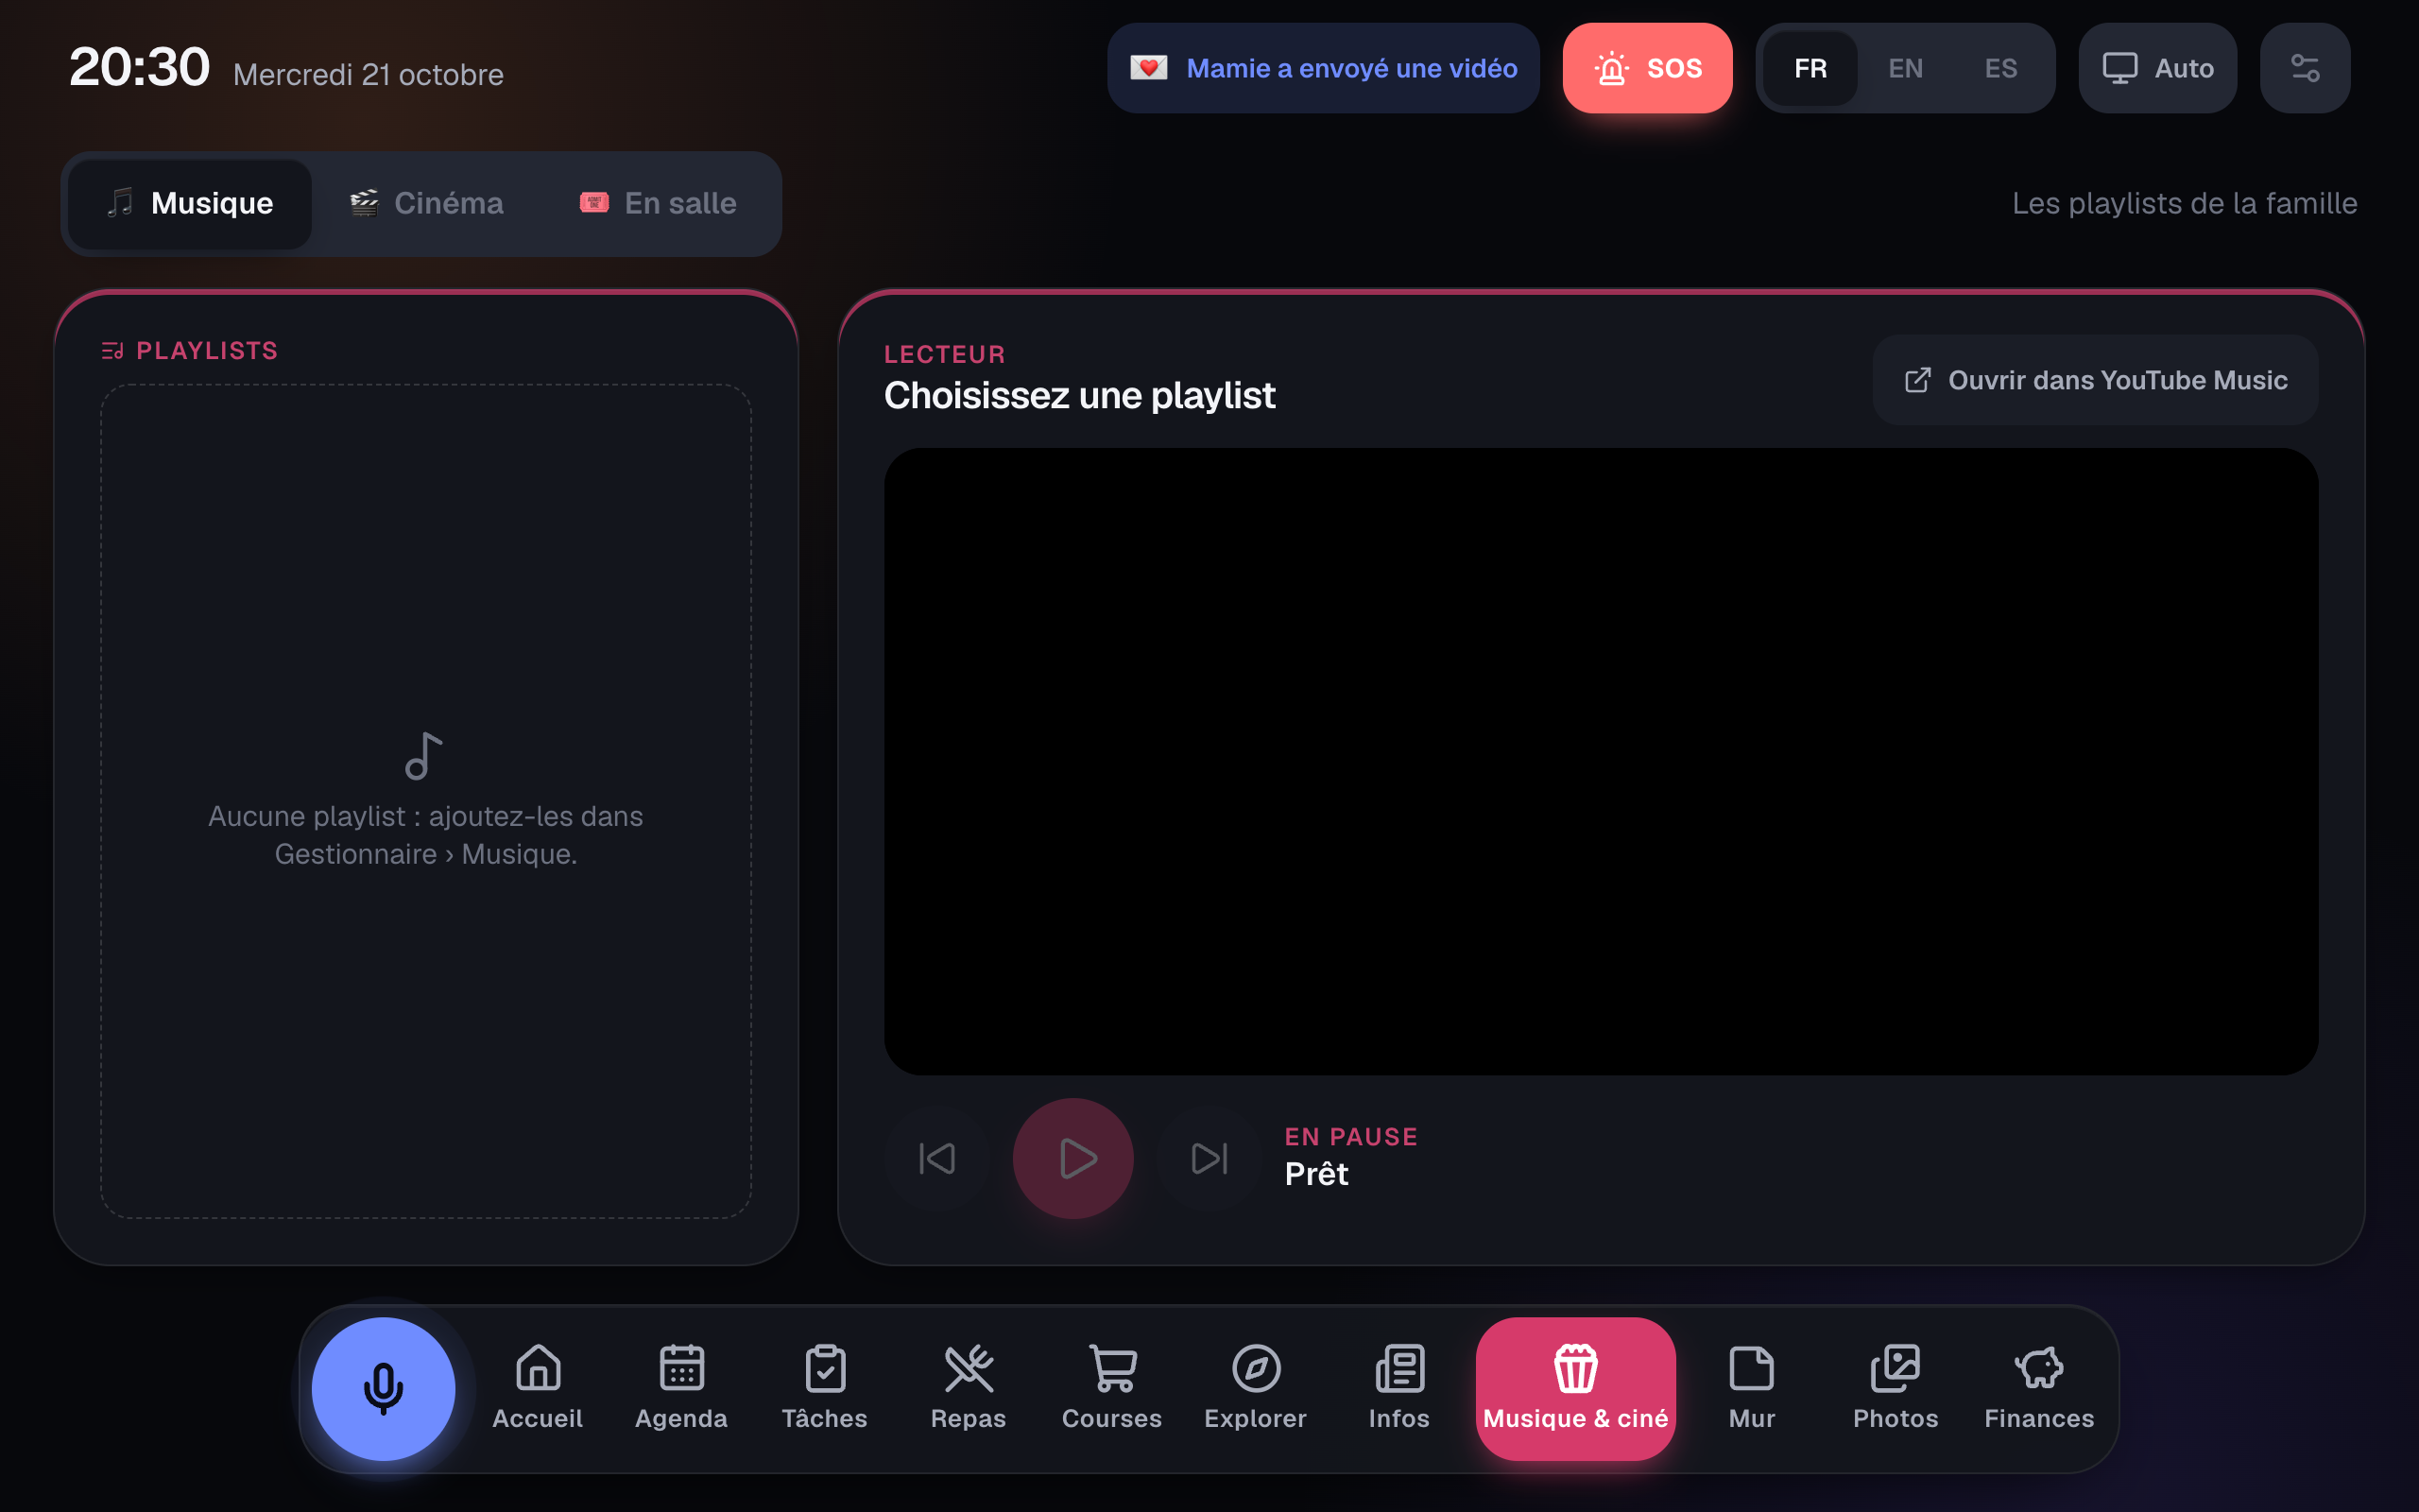Switch to the Cinéma tab

click(x=427, y=204)
